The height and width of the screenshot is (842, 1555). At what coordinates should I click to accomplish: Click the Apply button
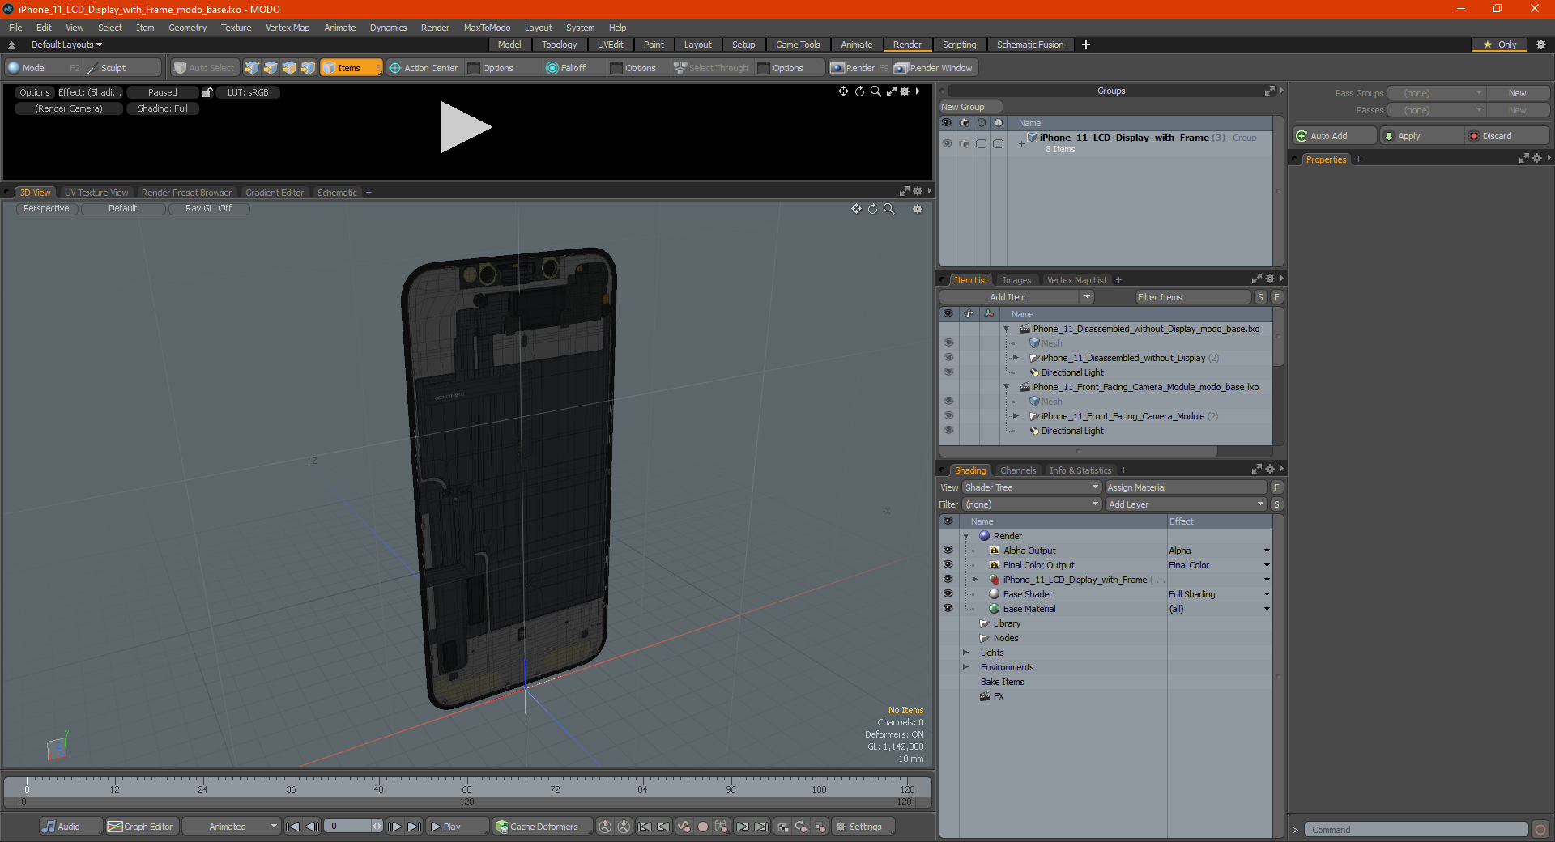(x=1422, y=136)
